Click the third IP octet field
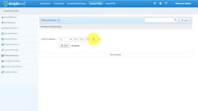This screenshot has height=111, width=198. pos(88,39)
